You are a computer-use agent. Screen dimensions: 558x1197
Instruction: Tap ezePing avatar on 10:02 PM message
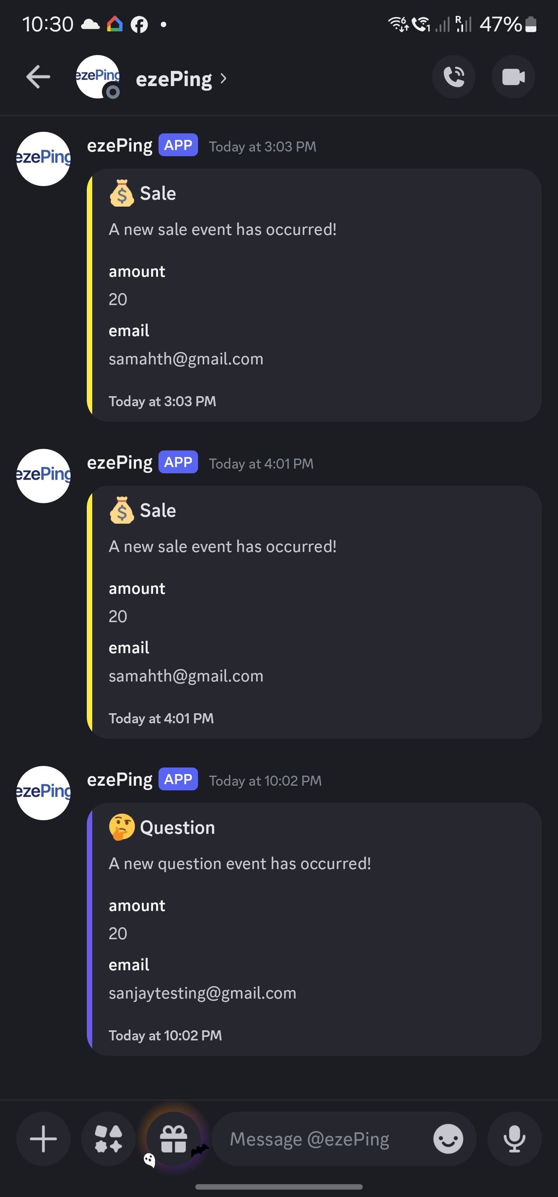[x=43, y=793]
